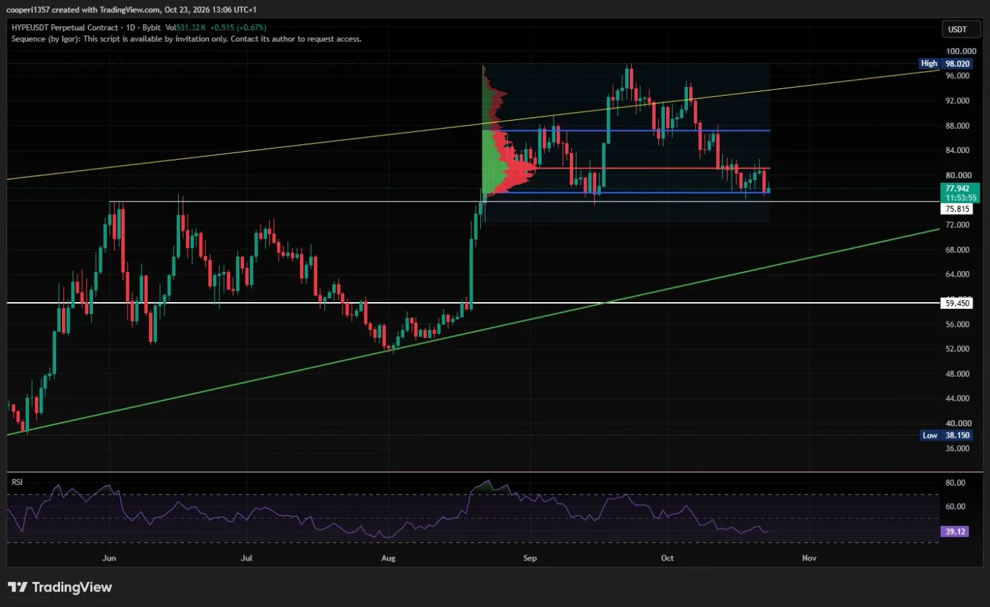Click the High 98.020 price label
This screenshot has height=607, width=990.
(x=945, y=63)
